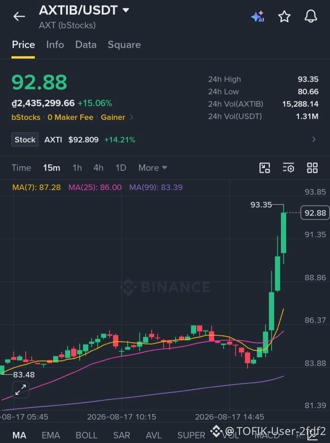Tap the MA(7): 87.28 legend
This screenshot has width=330, height=443.
(x=37, y=187)
